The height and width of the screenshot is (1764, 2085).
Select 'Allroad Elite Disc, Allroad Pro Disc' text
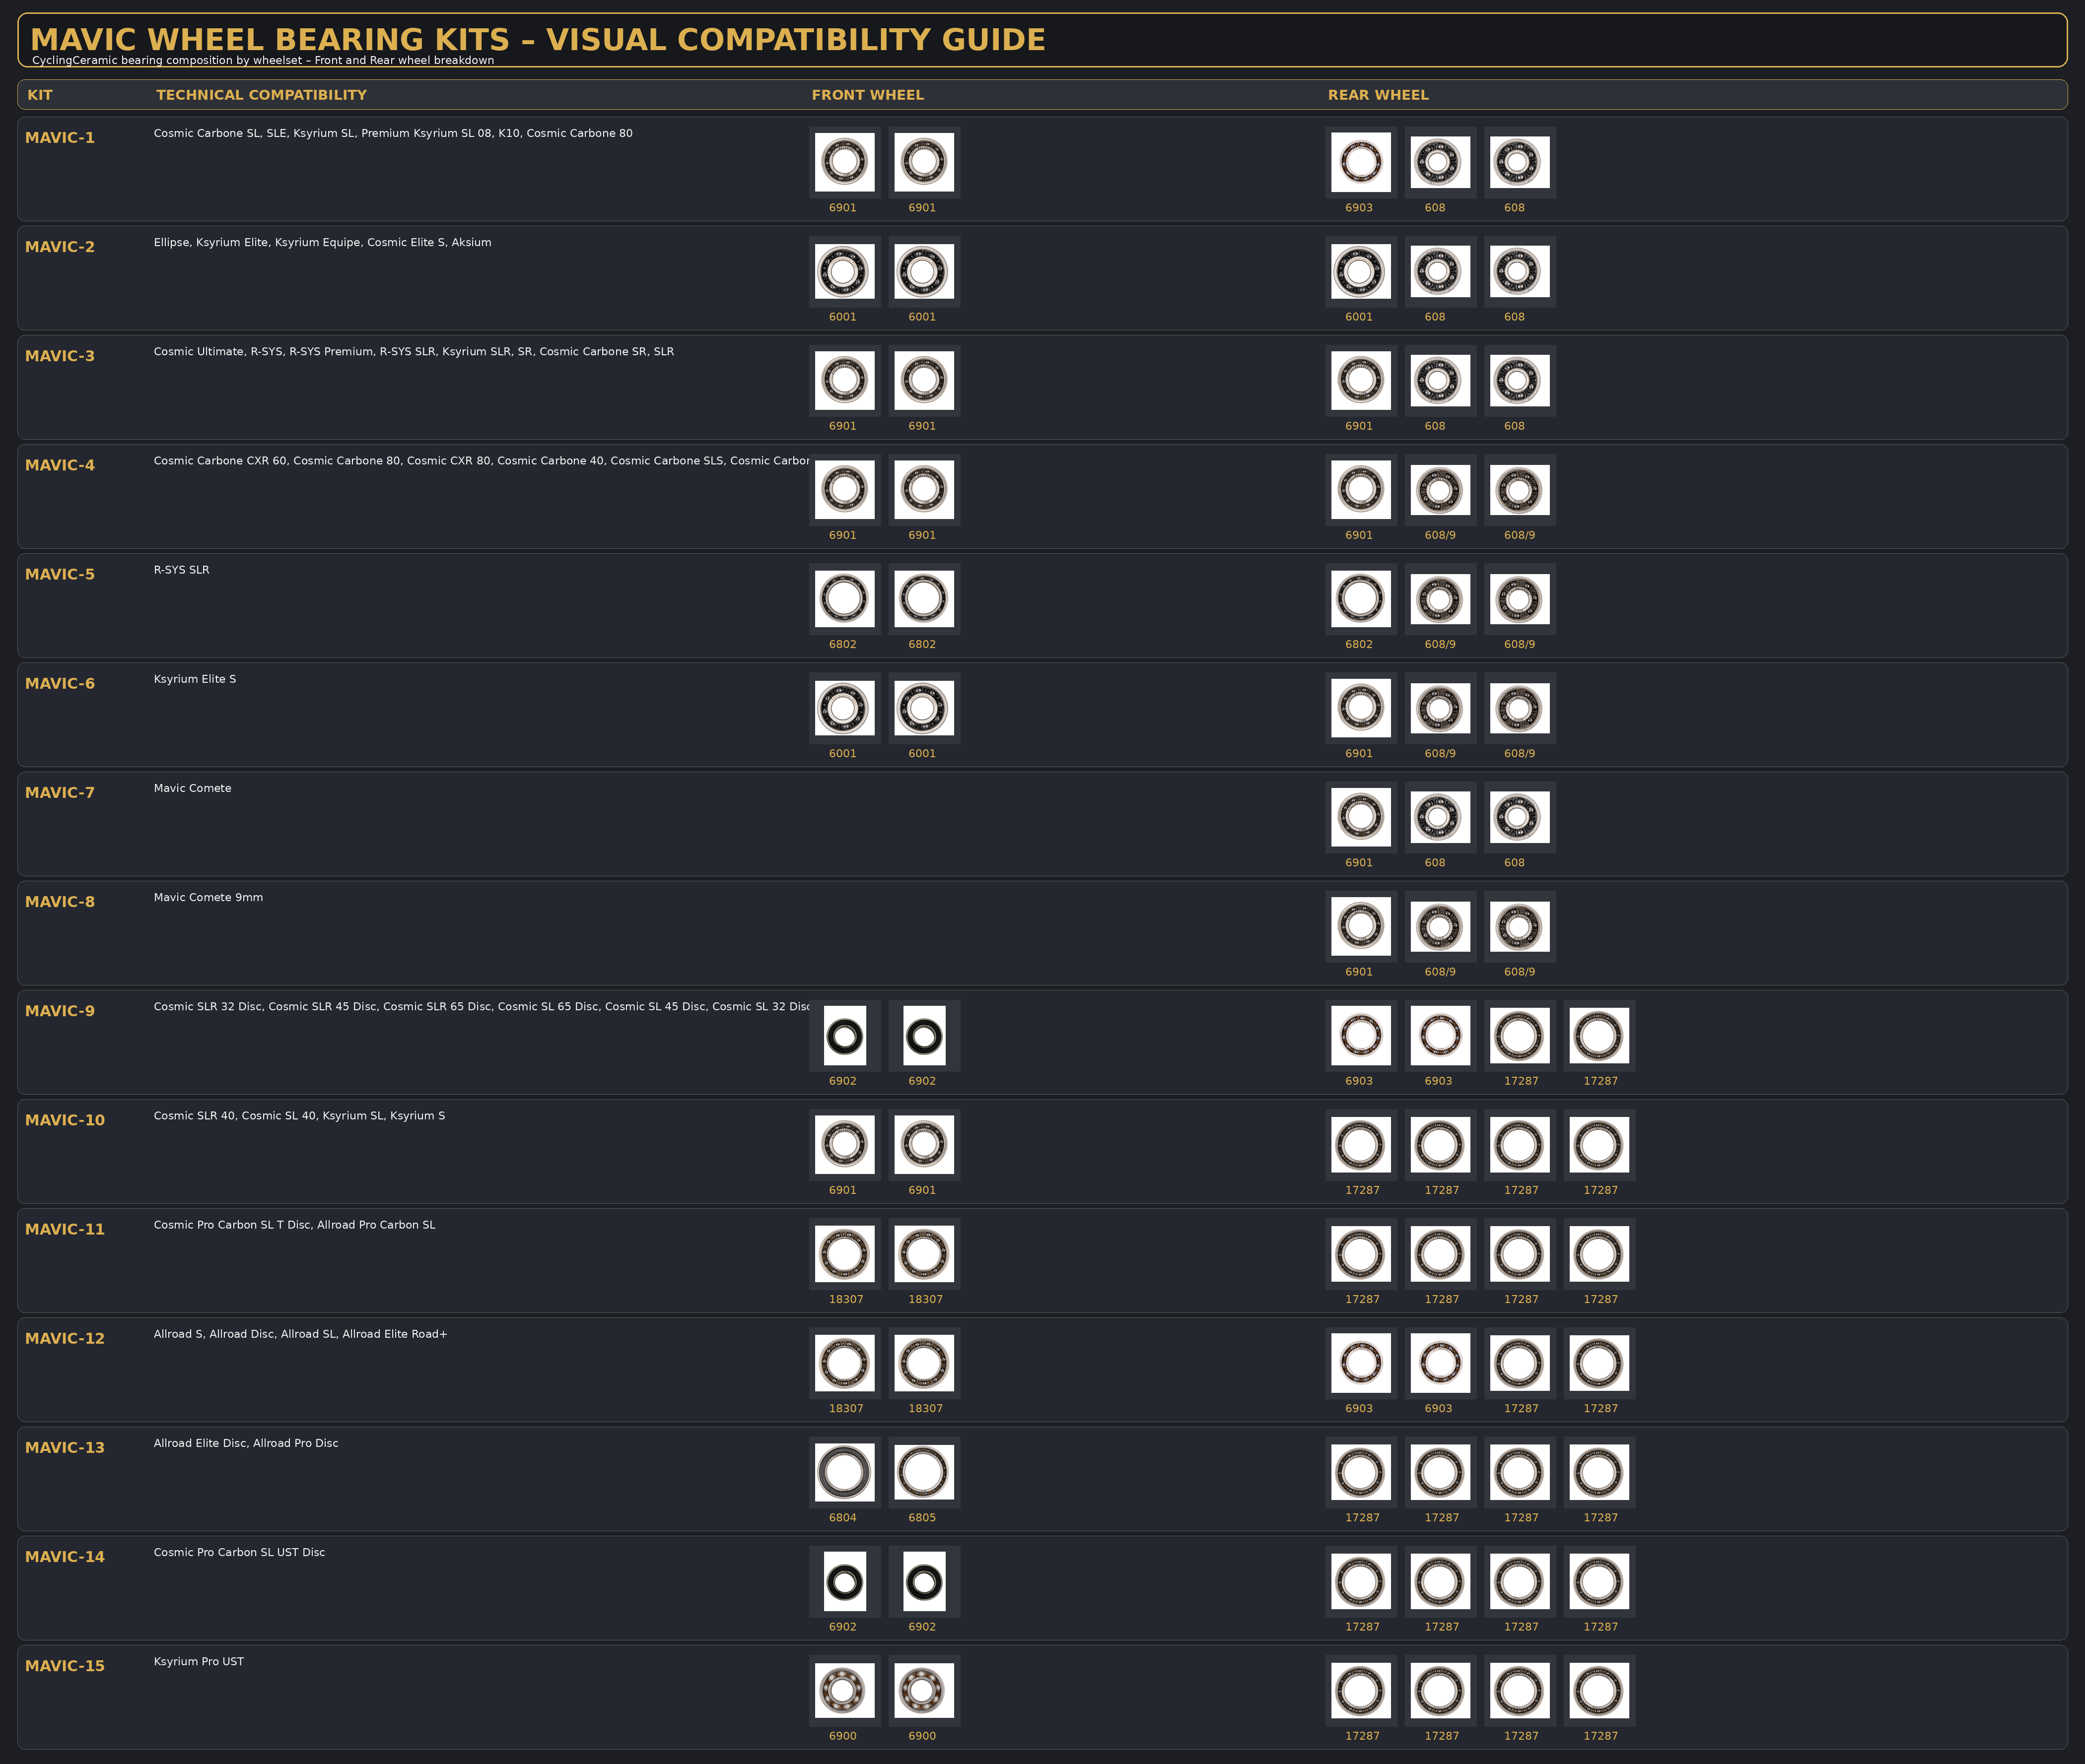tap(246, 1443)
